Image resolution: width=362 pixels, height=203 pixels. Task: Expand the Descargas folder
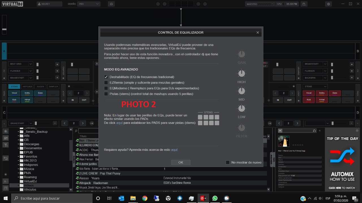[x=18, y=144]
